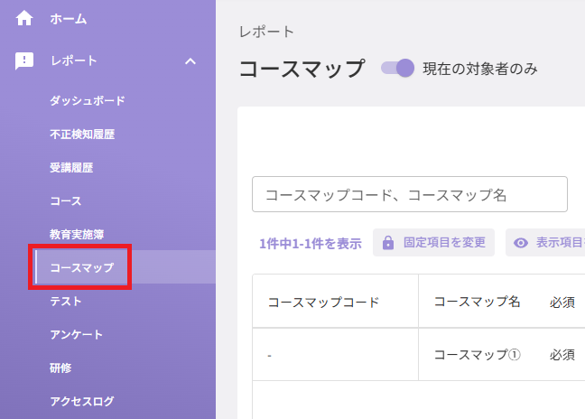The width and height of the screenshot is (585, 419).
Task: Select コースマップ① table cell
Action: [x=478, y=355]
